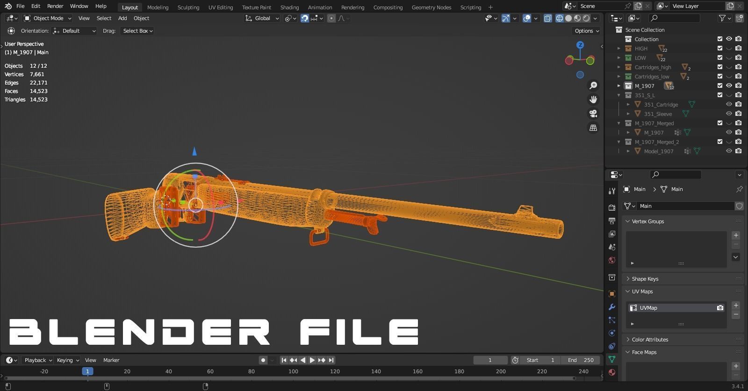Open Orientation Default dropdown
Screen dimensions: 748x391
click(74, 31)
